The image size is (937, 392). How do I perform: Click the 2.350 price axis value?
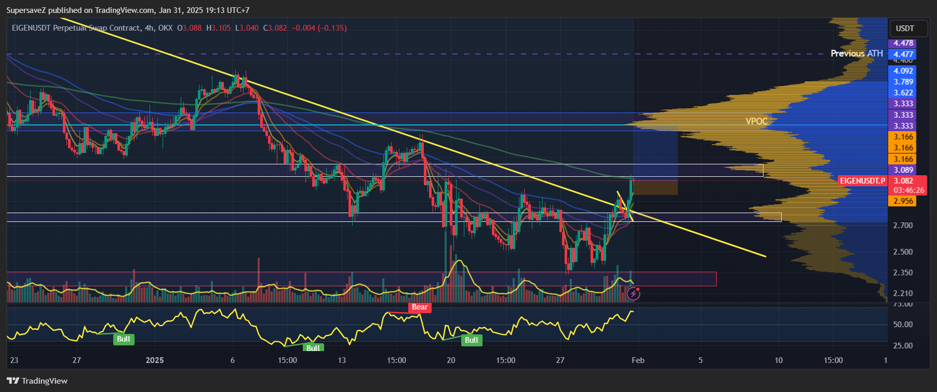903,273
